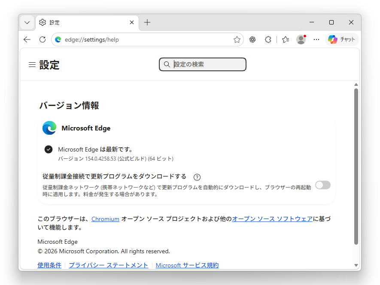The image size is (380, 285).
Task: Click the Microsoft Edge logo in バージョン情報
Action: (49, 128)
